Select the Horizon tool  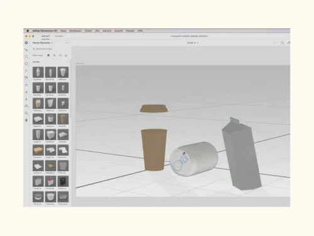point(26,106)
